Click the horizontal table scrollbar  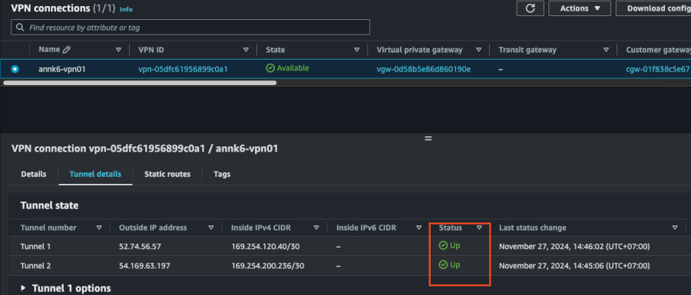[x=140, y=83]
